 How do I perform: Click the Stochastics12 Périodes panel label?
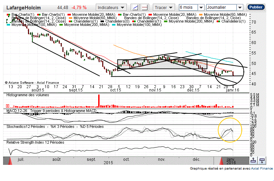55,126
